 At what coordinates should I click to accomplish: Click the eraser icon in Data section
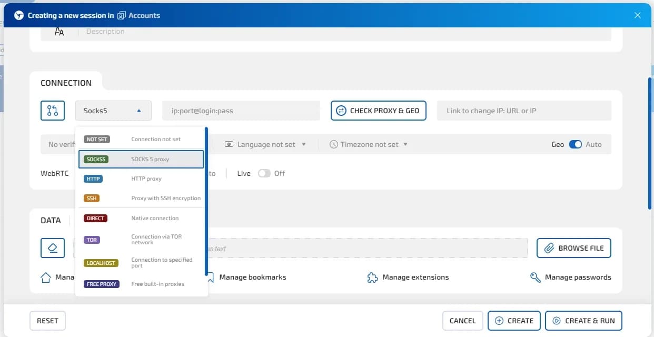[53, 247]
